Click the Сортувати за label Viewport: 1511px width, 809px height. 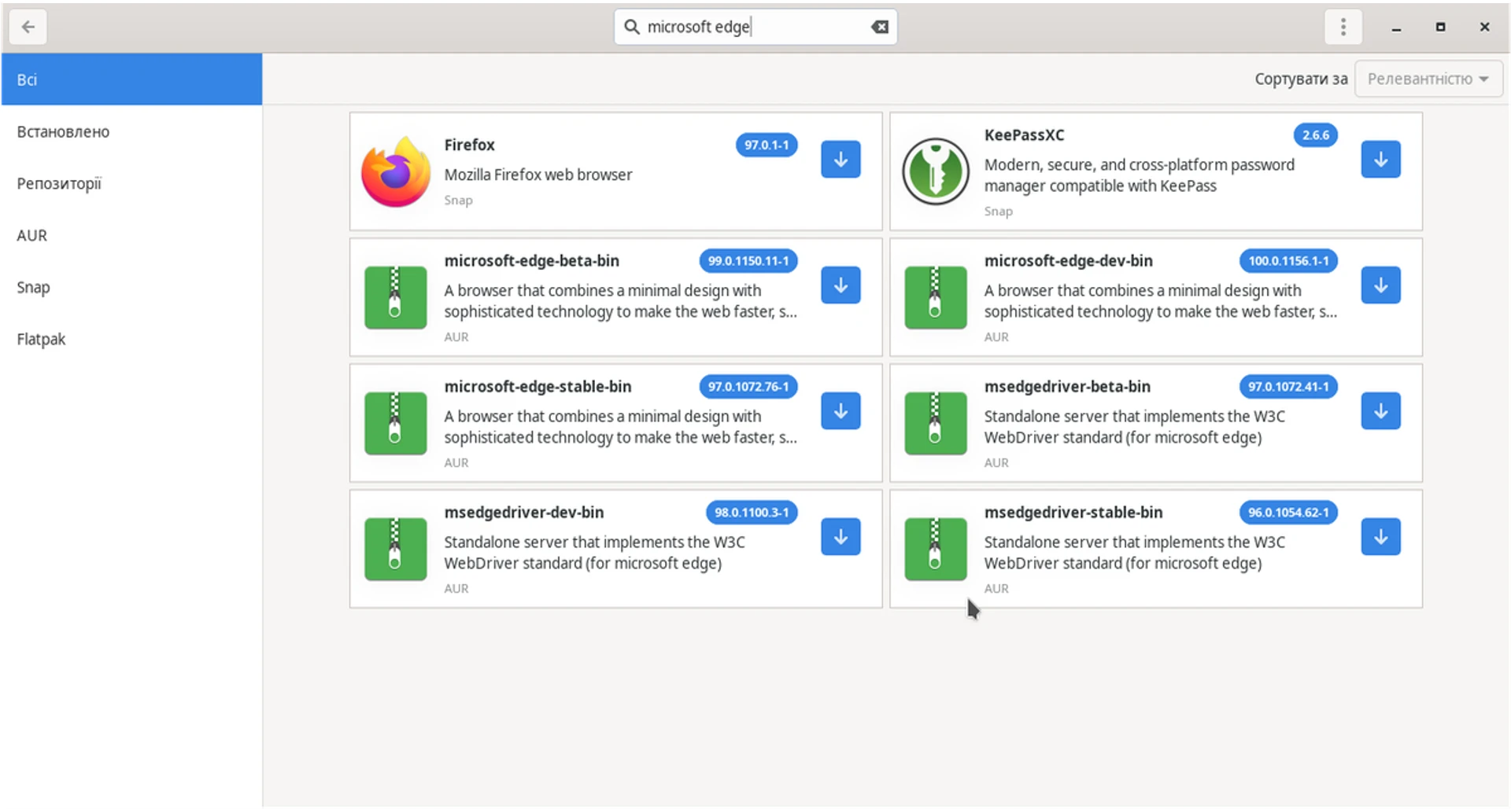point(1301,79)
